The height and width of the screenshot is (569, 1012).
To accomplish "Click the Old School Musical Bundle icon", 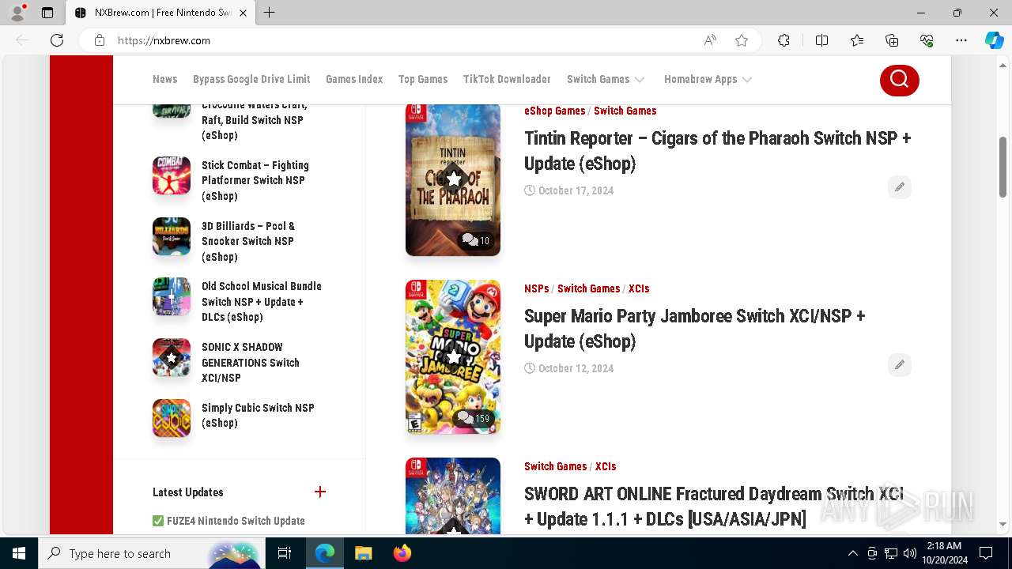I will 172,296.
